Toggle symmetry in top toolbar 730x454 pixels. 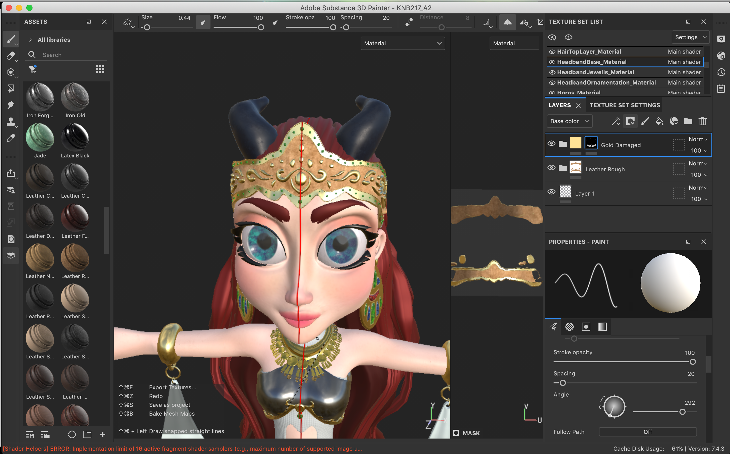tap(507, 22)
